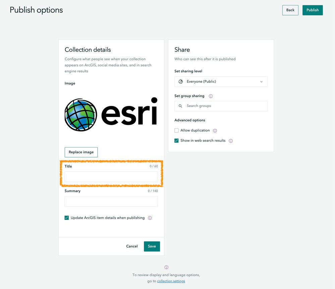
Task: Click info icon beside Allow duplication
Action: pyautogui.click(x=215, y=131)
